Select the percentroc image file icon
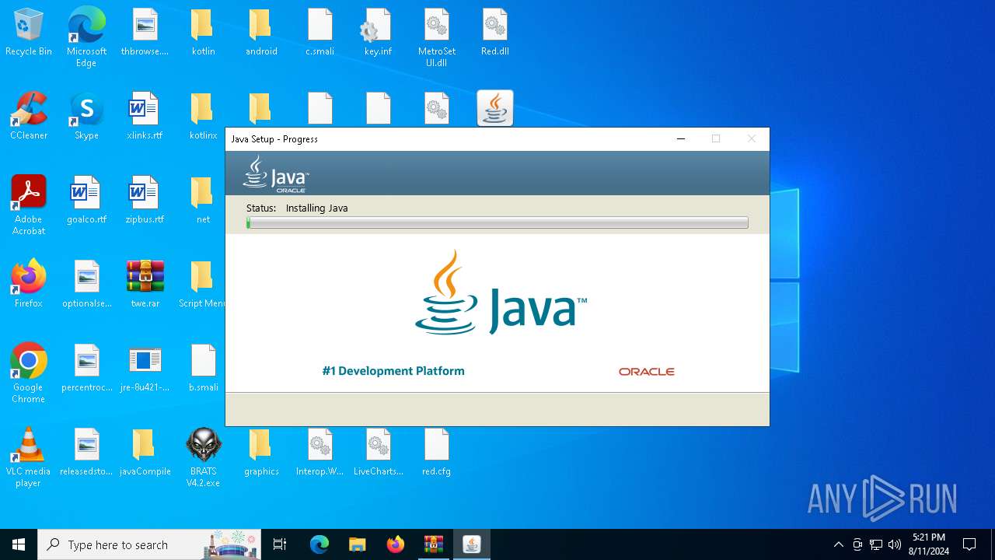This screenshot has height=560, width=995. (86, 369)
